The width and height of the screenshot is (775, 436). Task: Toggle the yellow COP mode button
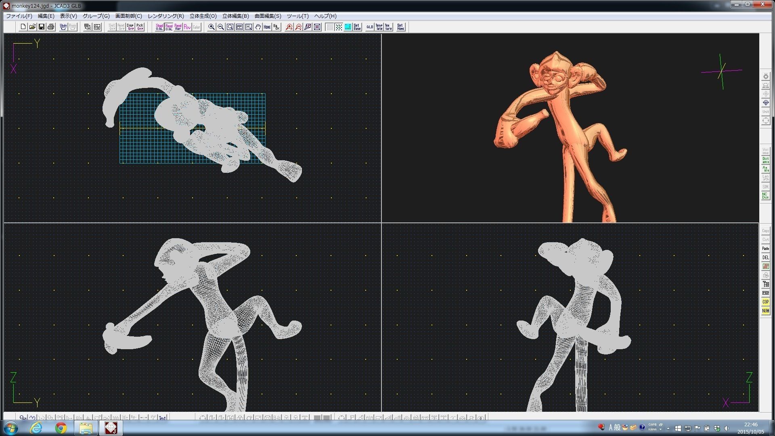[x=765, y=302]
